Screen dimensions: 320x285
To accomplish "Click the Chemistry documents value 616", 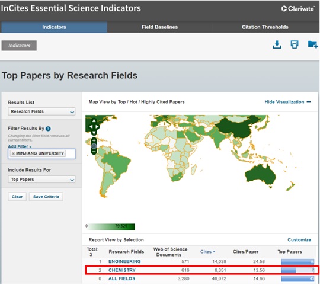I will (x=185, y=270).
